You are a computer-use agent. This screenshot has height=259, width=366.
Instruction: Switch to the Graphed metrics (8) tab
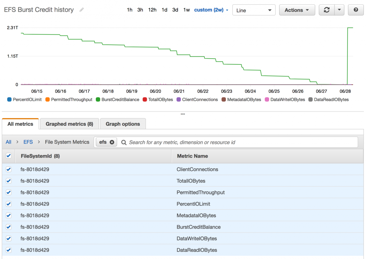pos(69,124)
